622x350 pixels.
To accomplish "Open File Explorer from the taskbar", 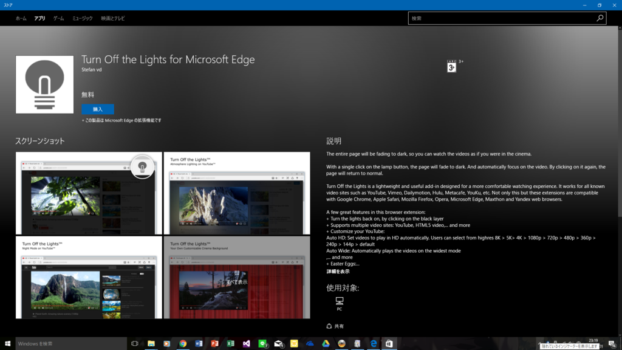I will (151, 344).
